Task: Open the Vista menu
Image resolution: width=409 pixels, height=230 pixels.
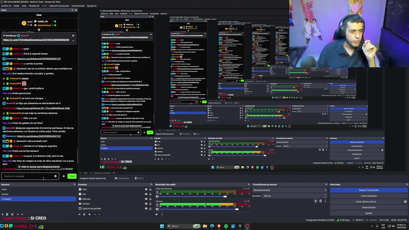Action: pos(24,6)
